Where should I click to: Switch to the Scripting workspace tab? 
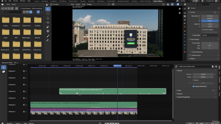point(134,1)
